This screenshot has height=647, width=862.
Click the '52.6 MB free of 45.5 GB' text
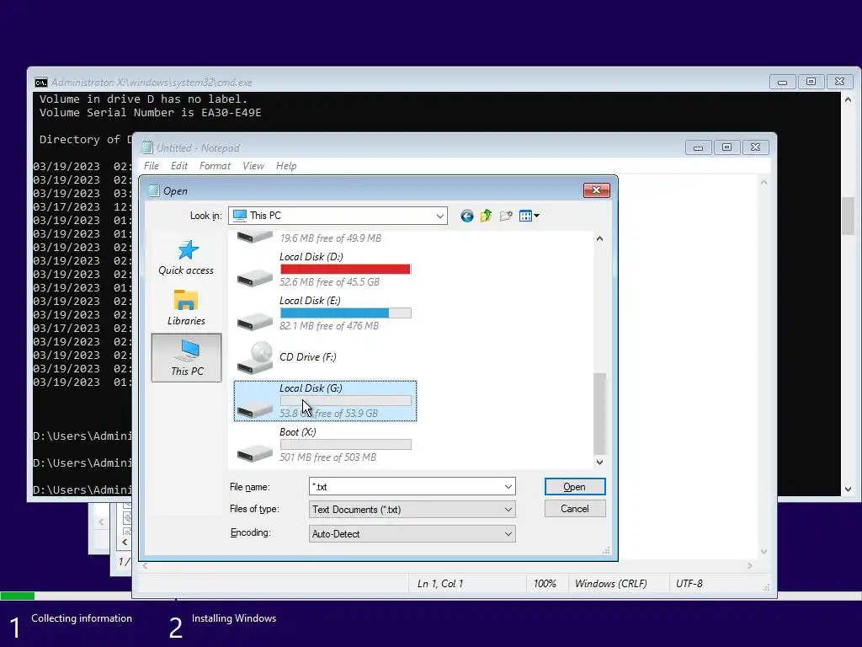(x=329, y=281)
